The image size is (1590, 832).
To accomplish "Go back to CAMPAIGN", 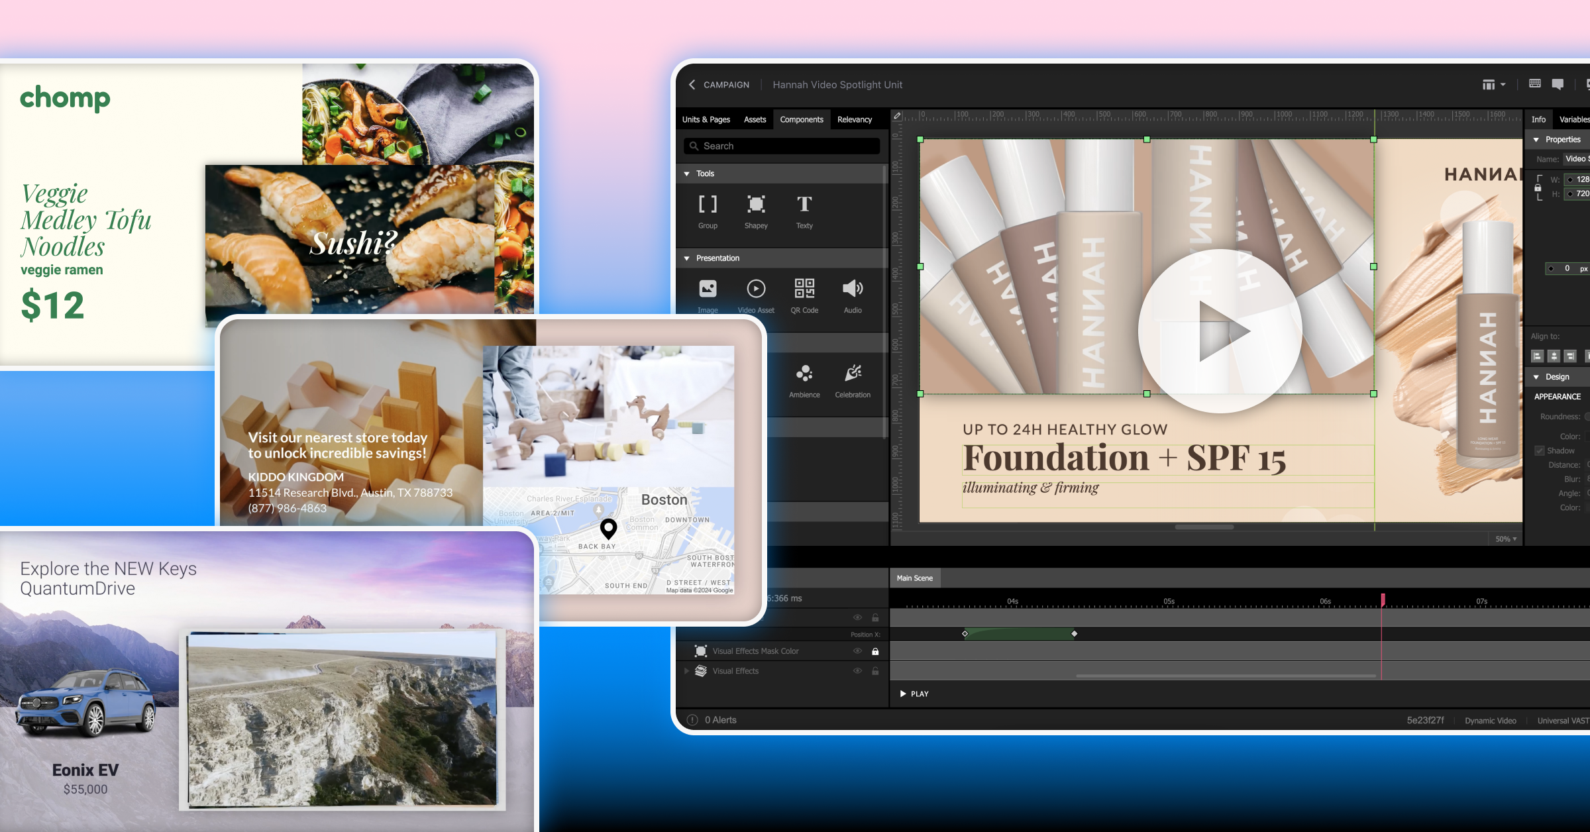I will tap(719, 85).
